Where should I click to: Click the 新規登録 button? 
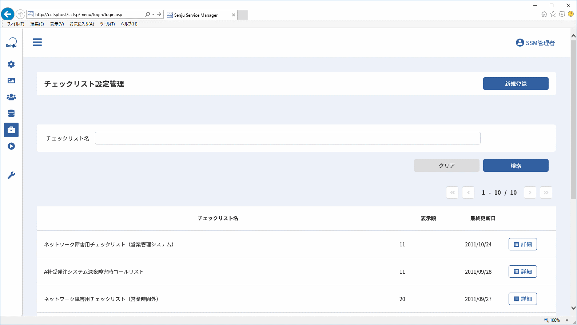[516, 84]
